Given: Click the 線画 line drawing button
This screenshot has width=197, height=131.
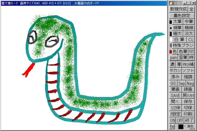Looking at the screenshot, I should pyautogui.click(x=188, y=89).
